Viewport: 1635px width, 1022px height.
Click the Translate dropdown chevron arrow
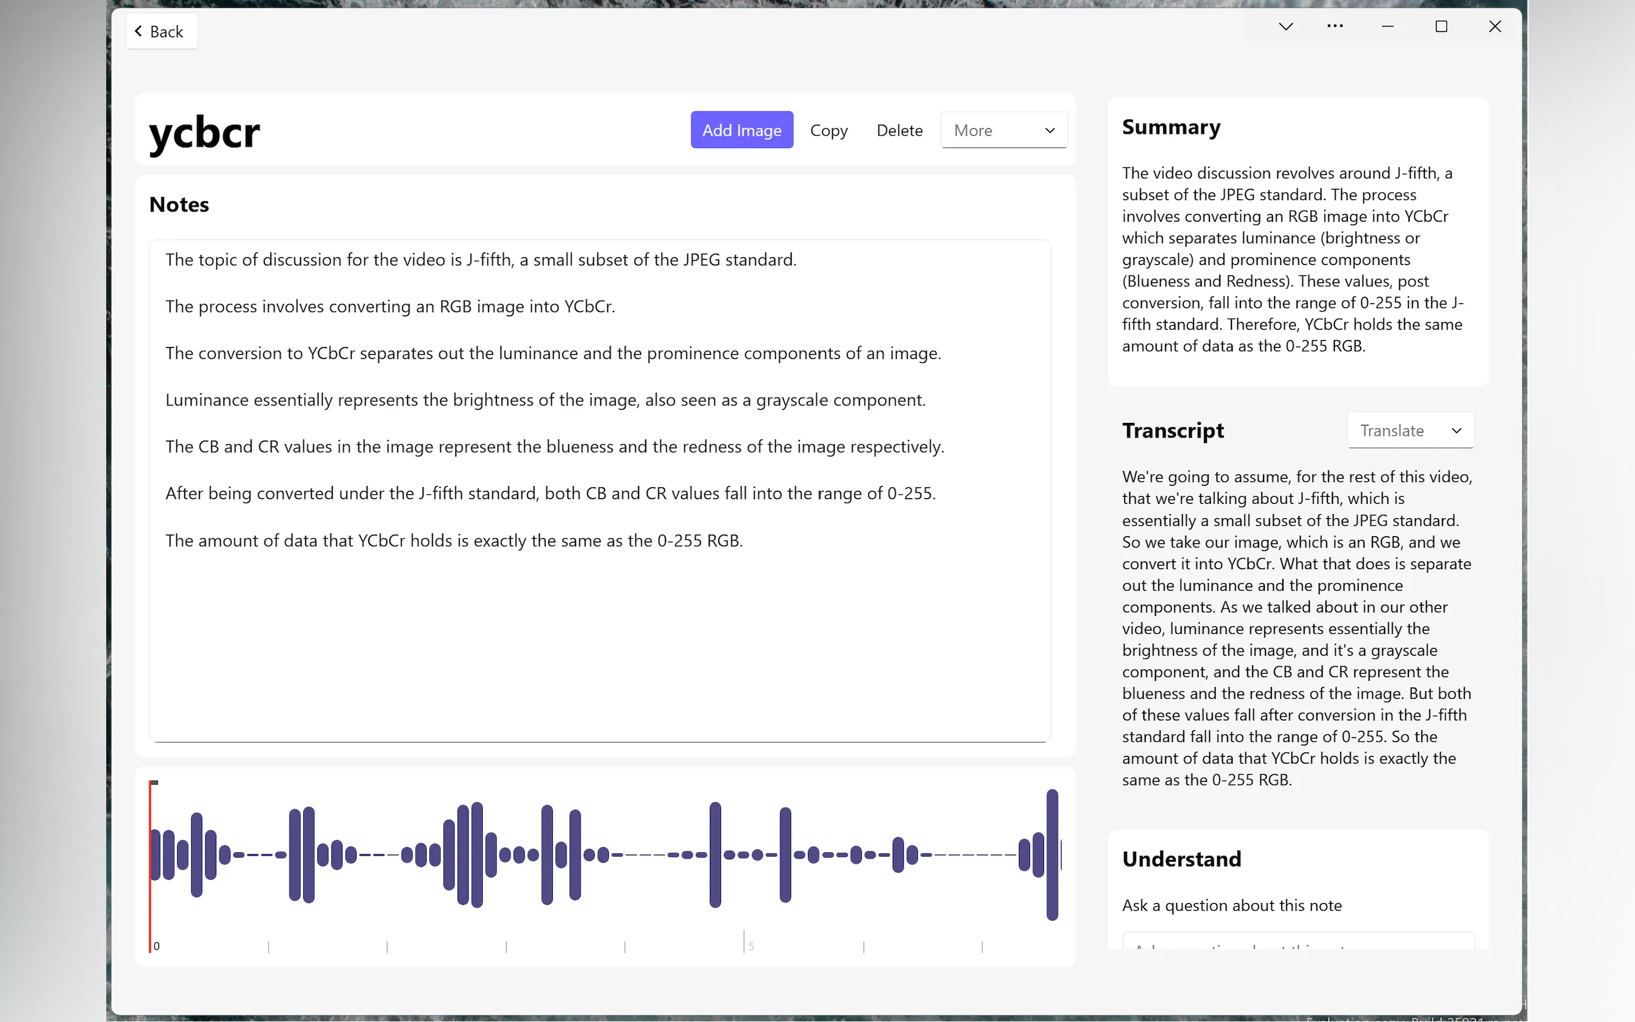(x=1457, y=431)
